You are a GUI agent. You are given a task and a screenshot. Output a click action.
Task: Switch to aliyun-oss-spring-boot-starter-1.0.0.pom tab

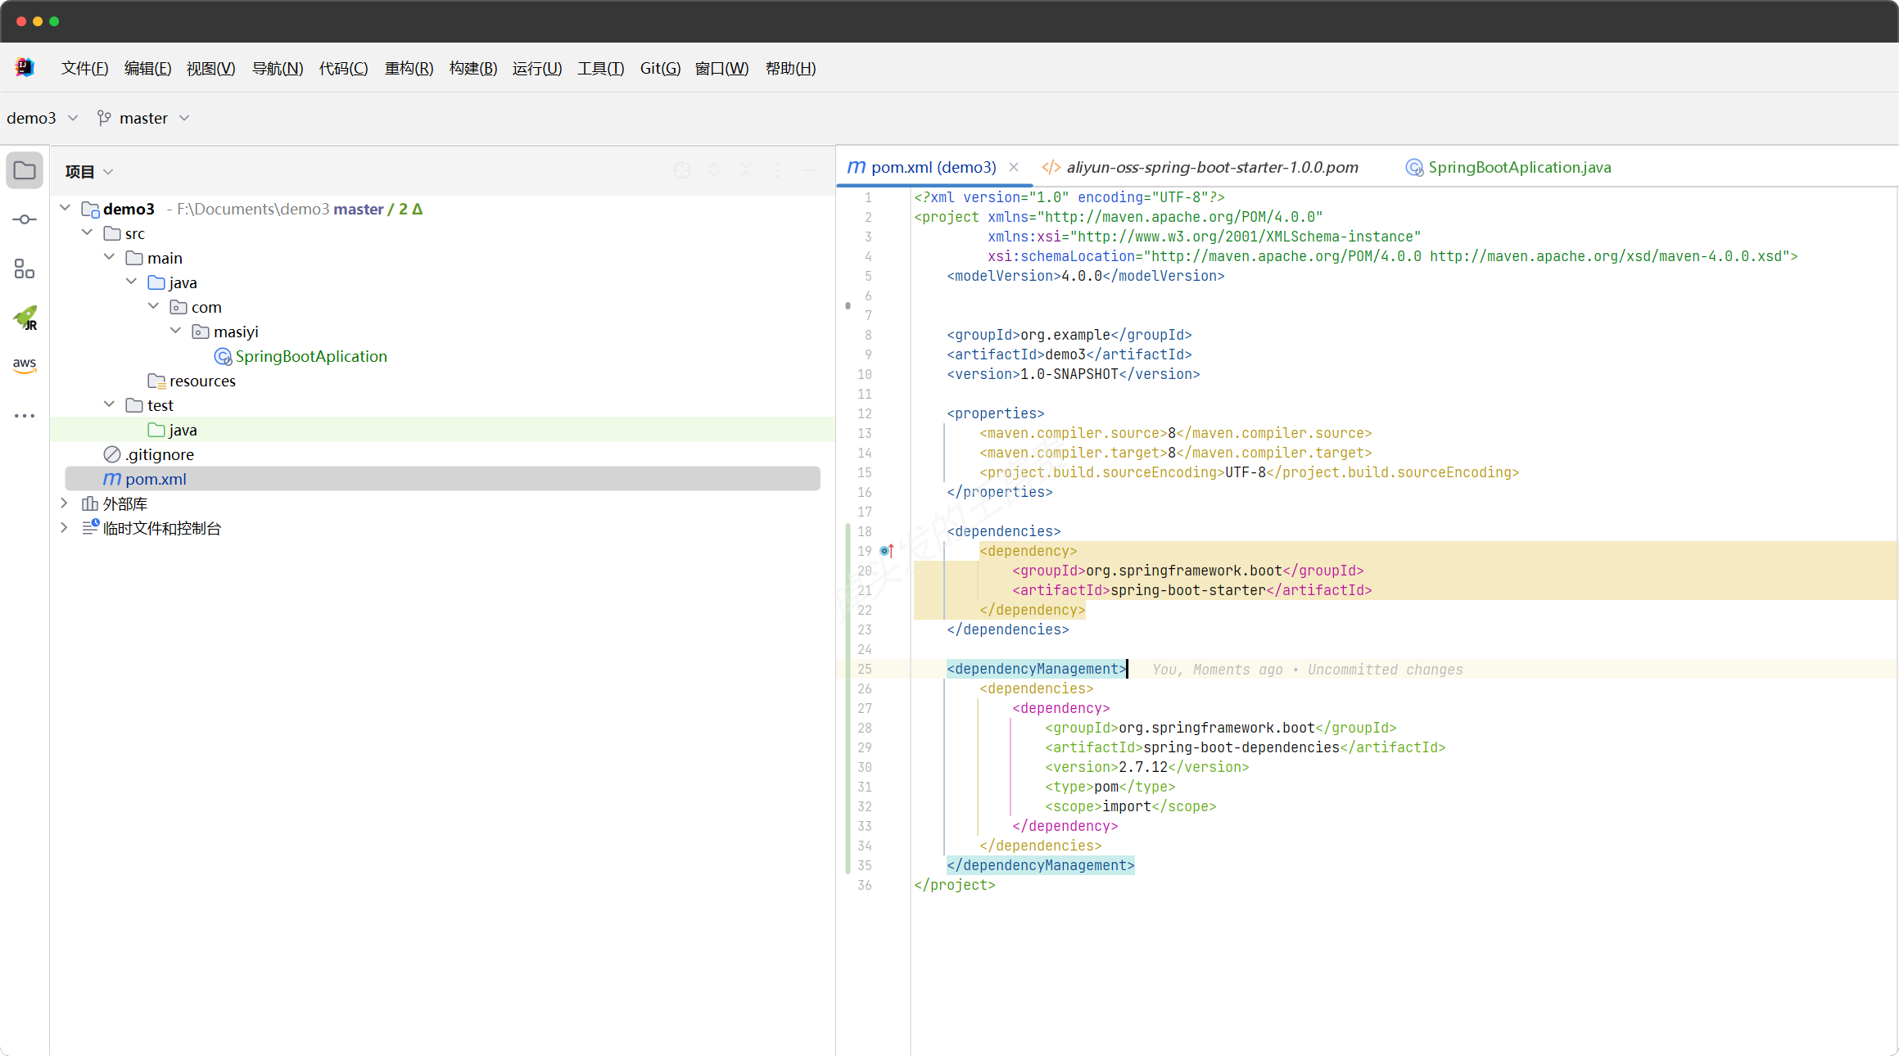(x=1211, y=167)
